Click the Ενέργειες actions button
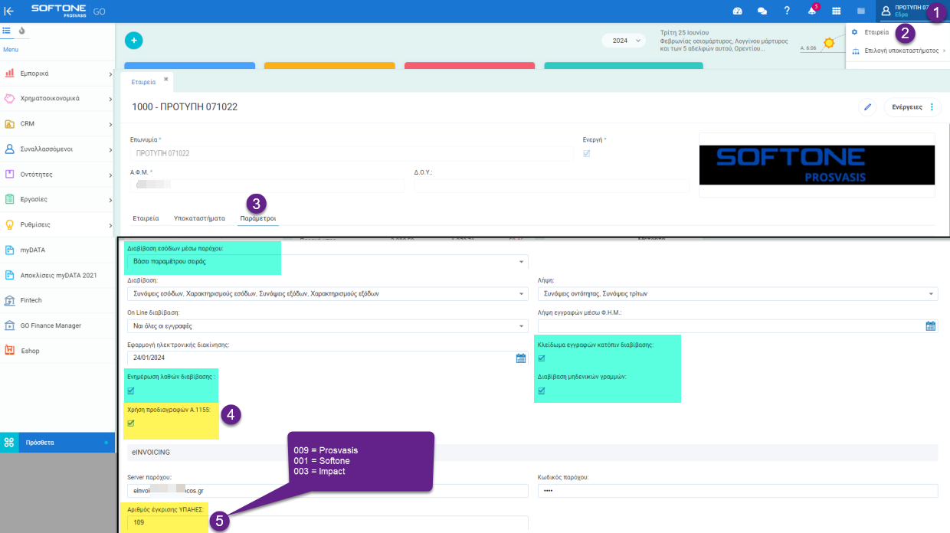This screenshot has height=533, width=950. 912,107
